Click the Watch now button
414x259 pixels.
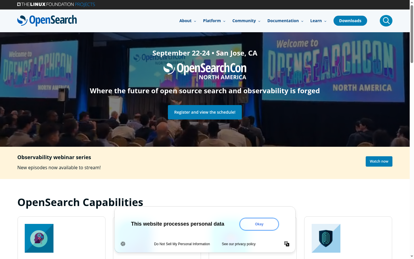(379, 161)
